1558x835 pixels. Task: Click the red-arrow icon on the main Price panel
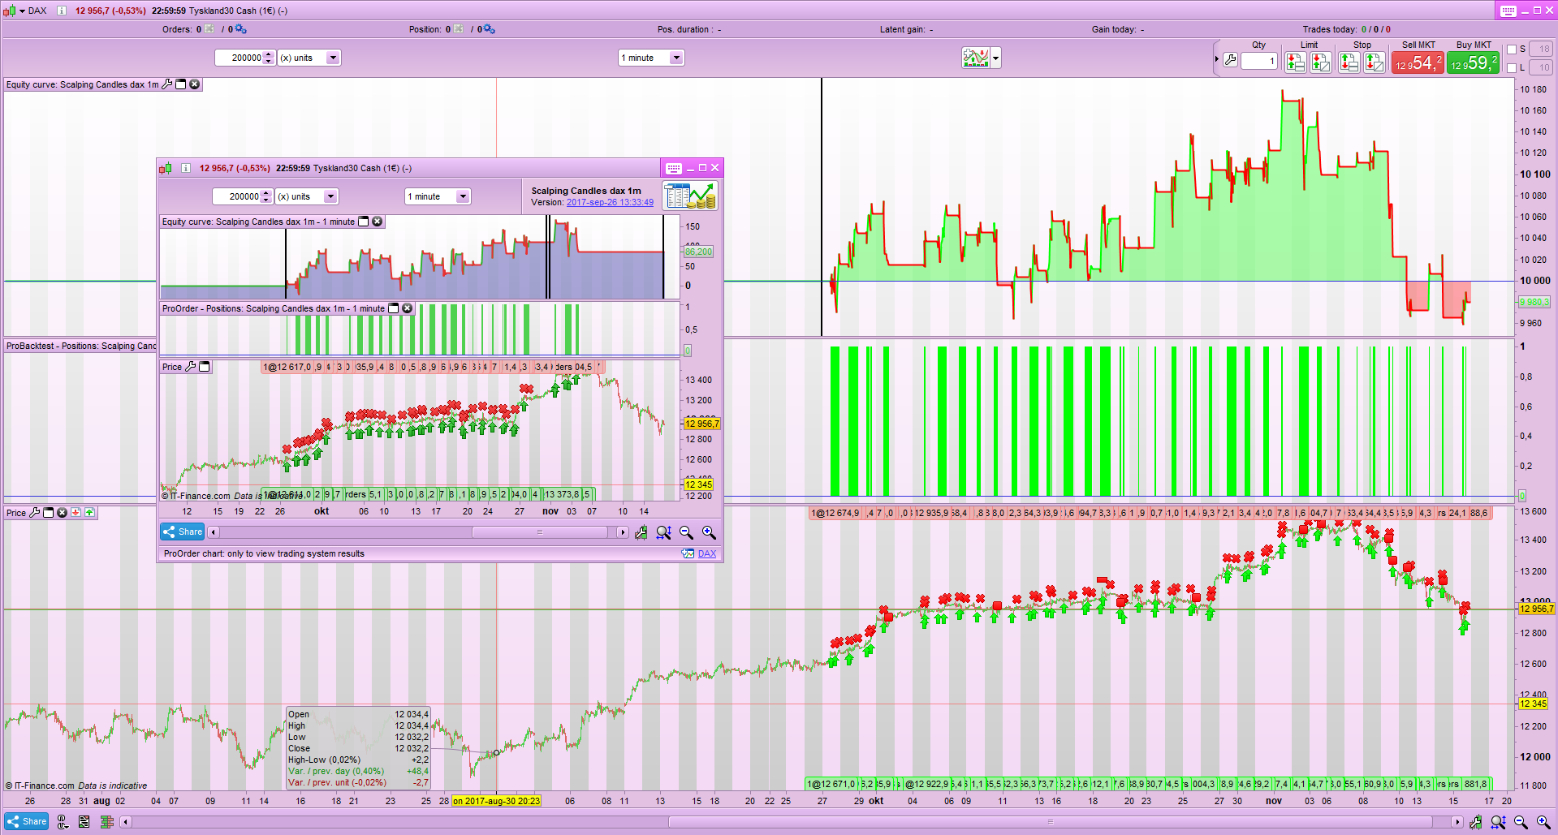pyautogui.click(x=76, y=513)
